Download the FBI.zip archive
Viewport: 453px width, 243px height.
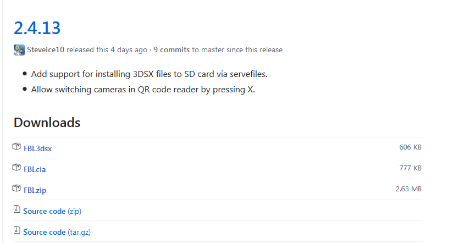point(35,190)
